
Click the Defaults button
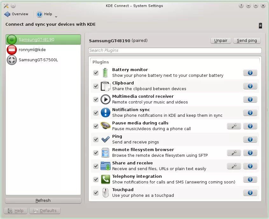(x=45, y=211)
